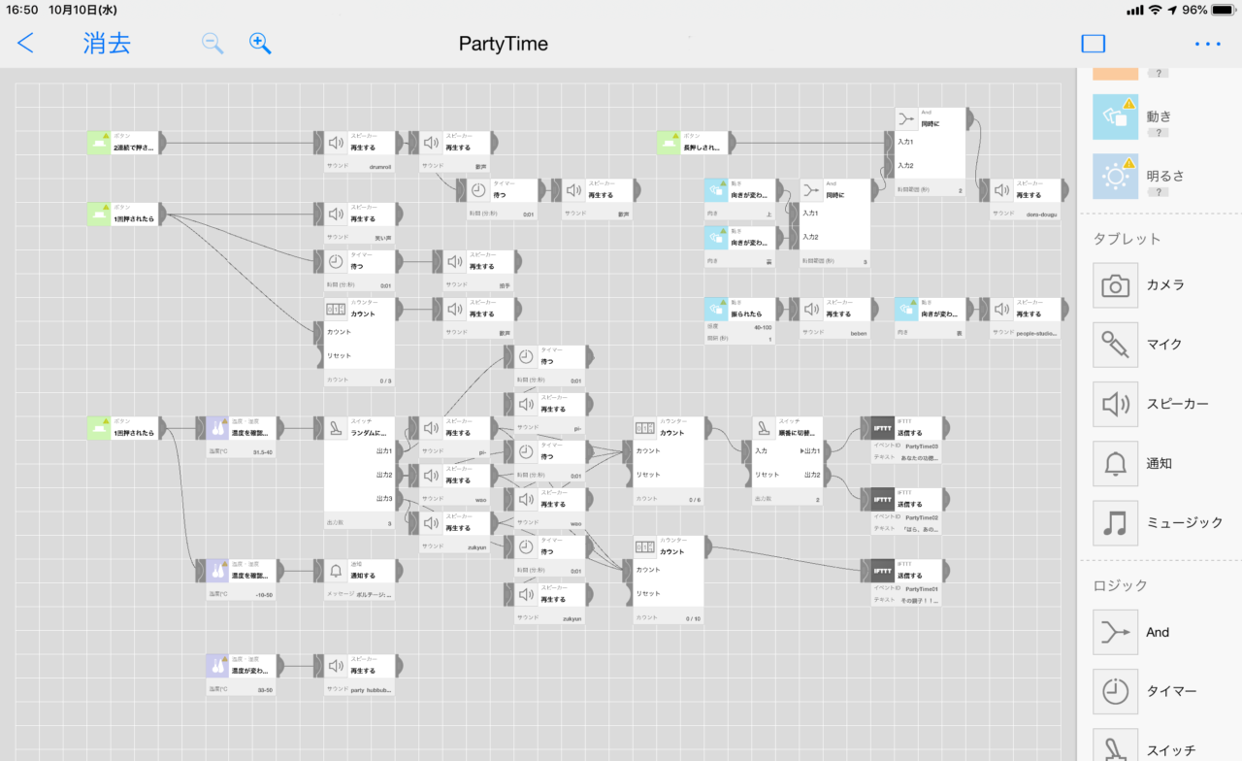Open the speaker node with 拍手 sound

pyautogui.click(x=479, y=271)
